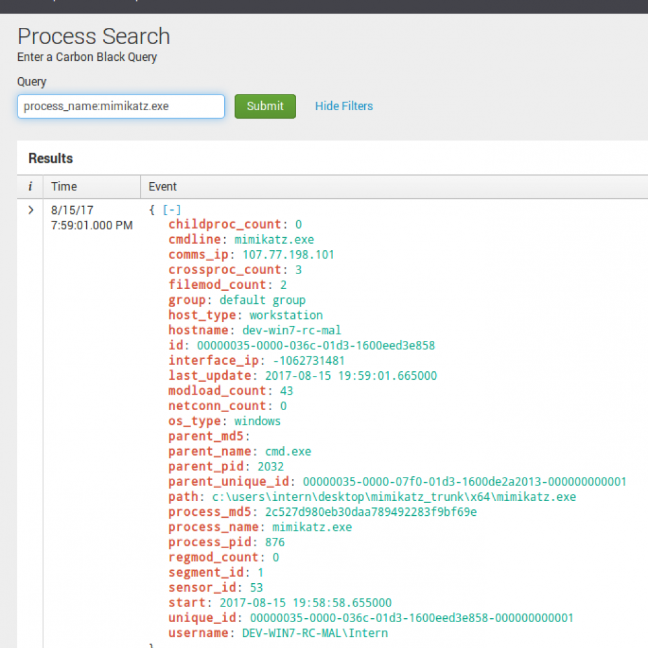Select the parent_unique_id value

(x=465, y=481)
